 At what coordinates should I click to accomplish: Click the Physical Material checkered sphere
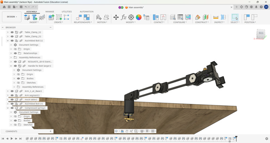131,17
